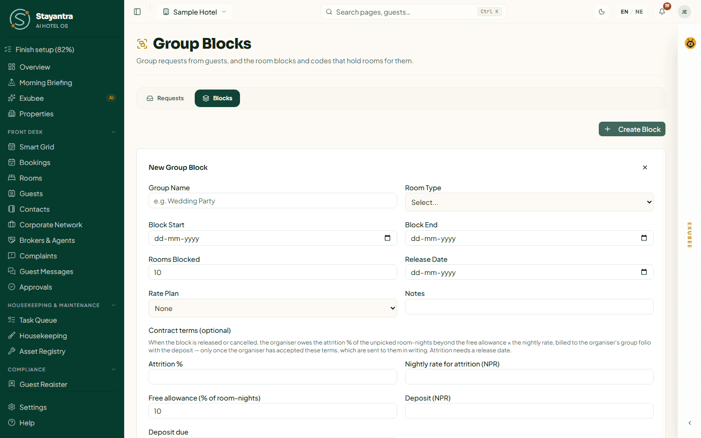
Task: Open the Sample Hotel property dropdown
Action: click(x=195, y=12)
